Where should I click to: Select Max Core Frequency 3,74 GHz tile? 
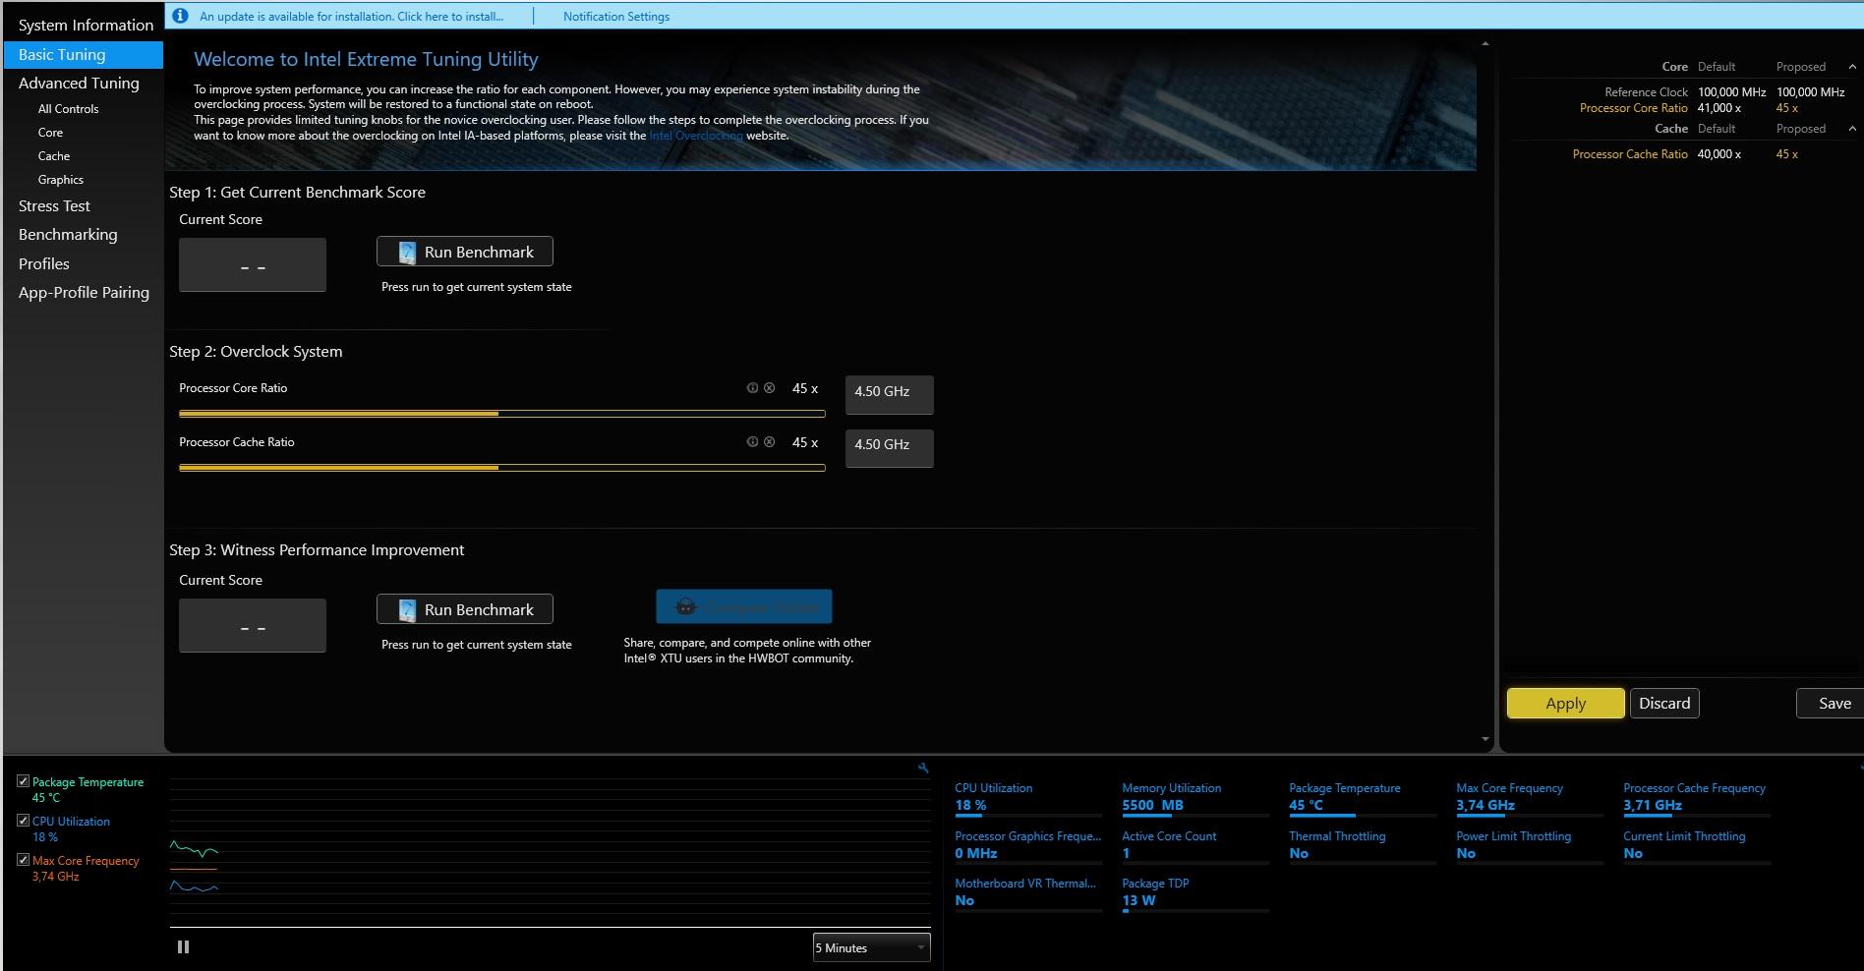coord(1530,798)
